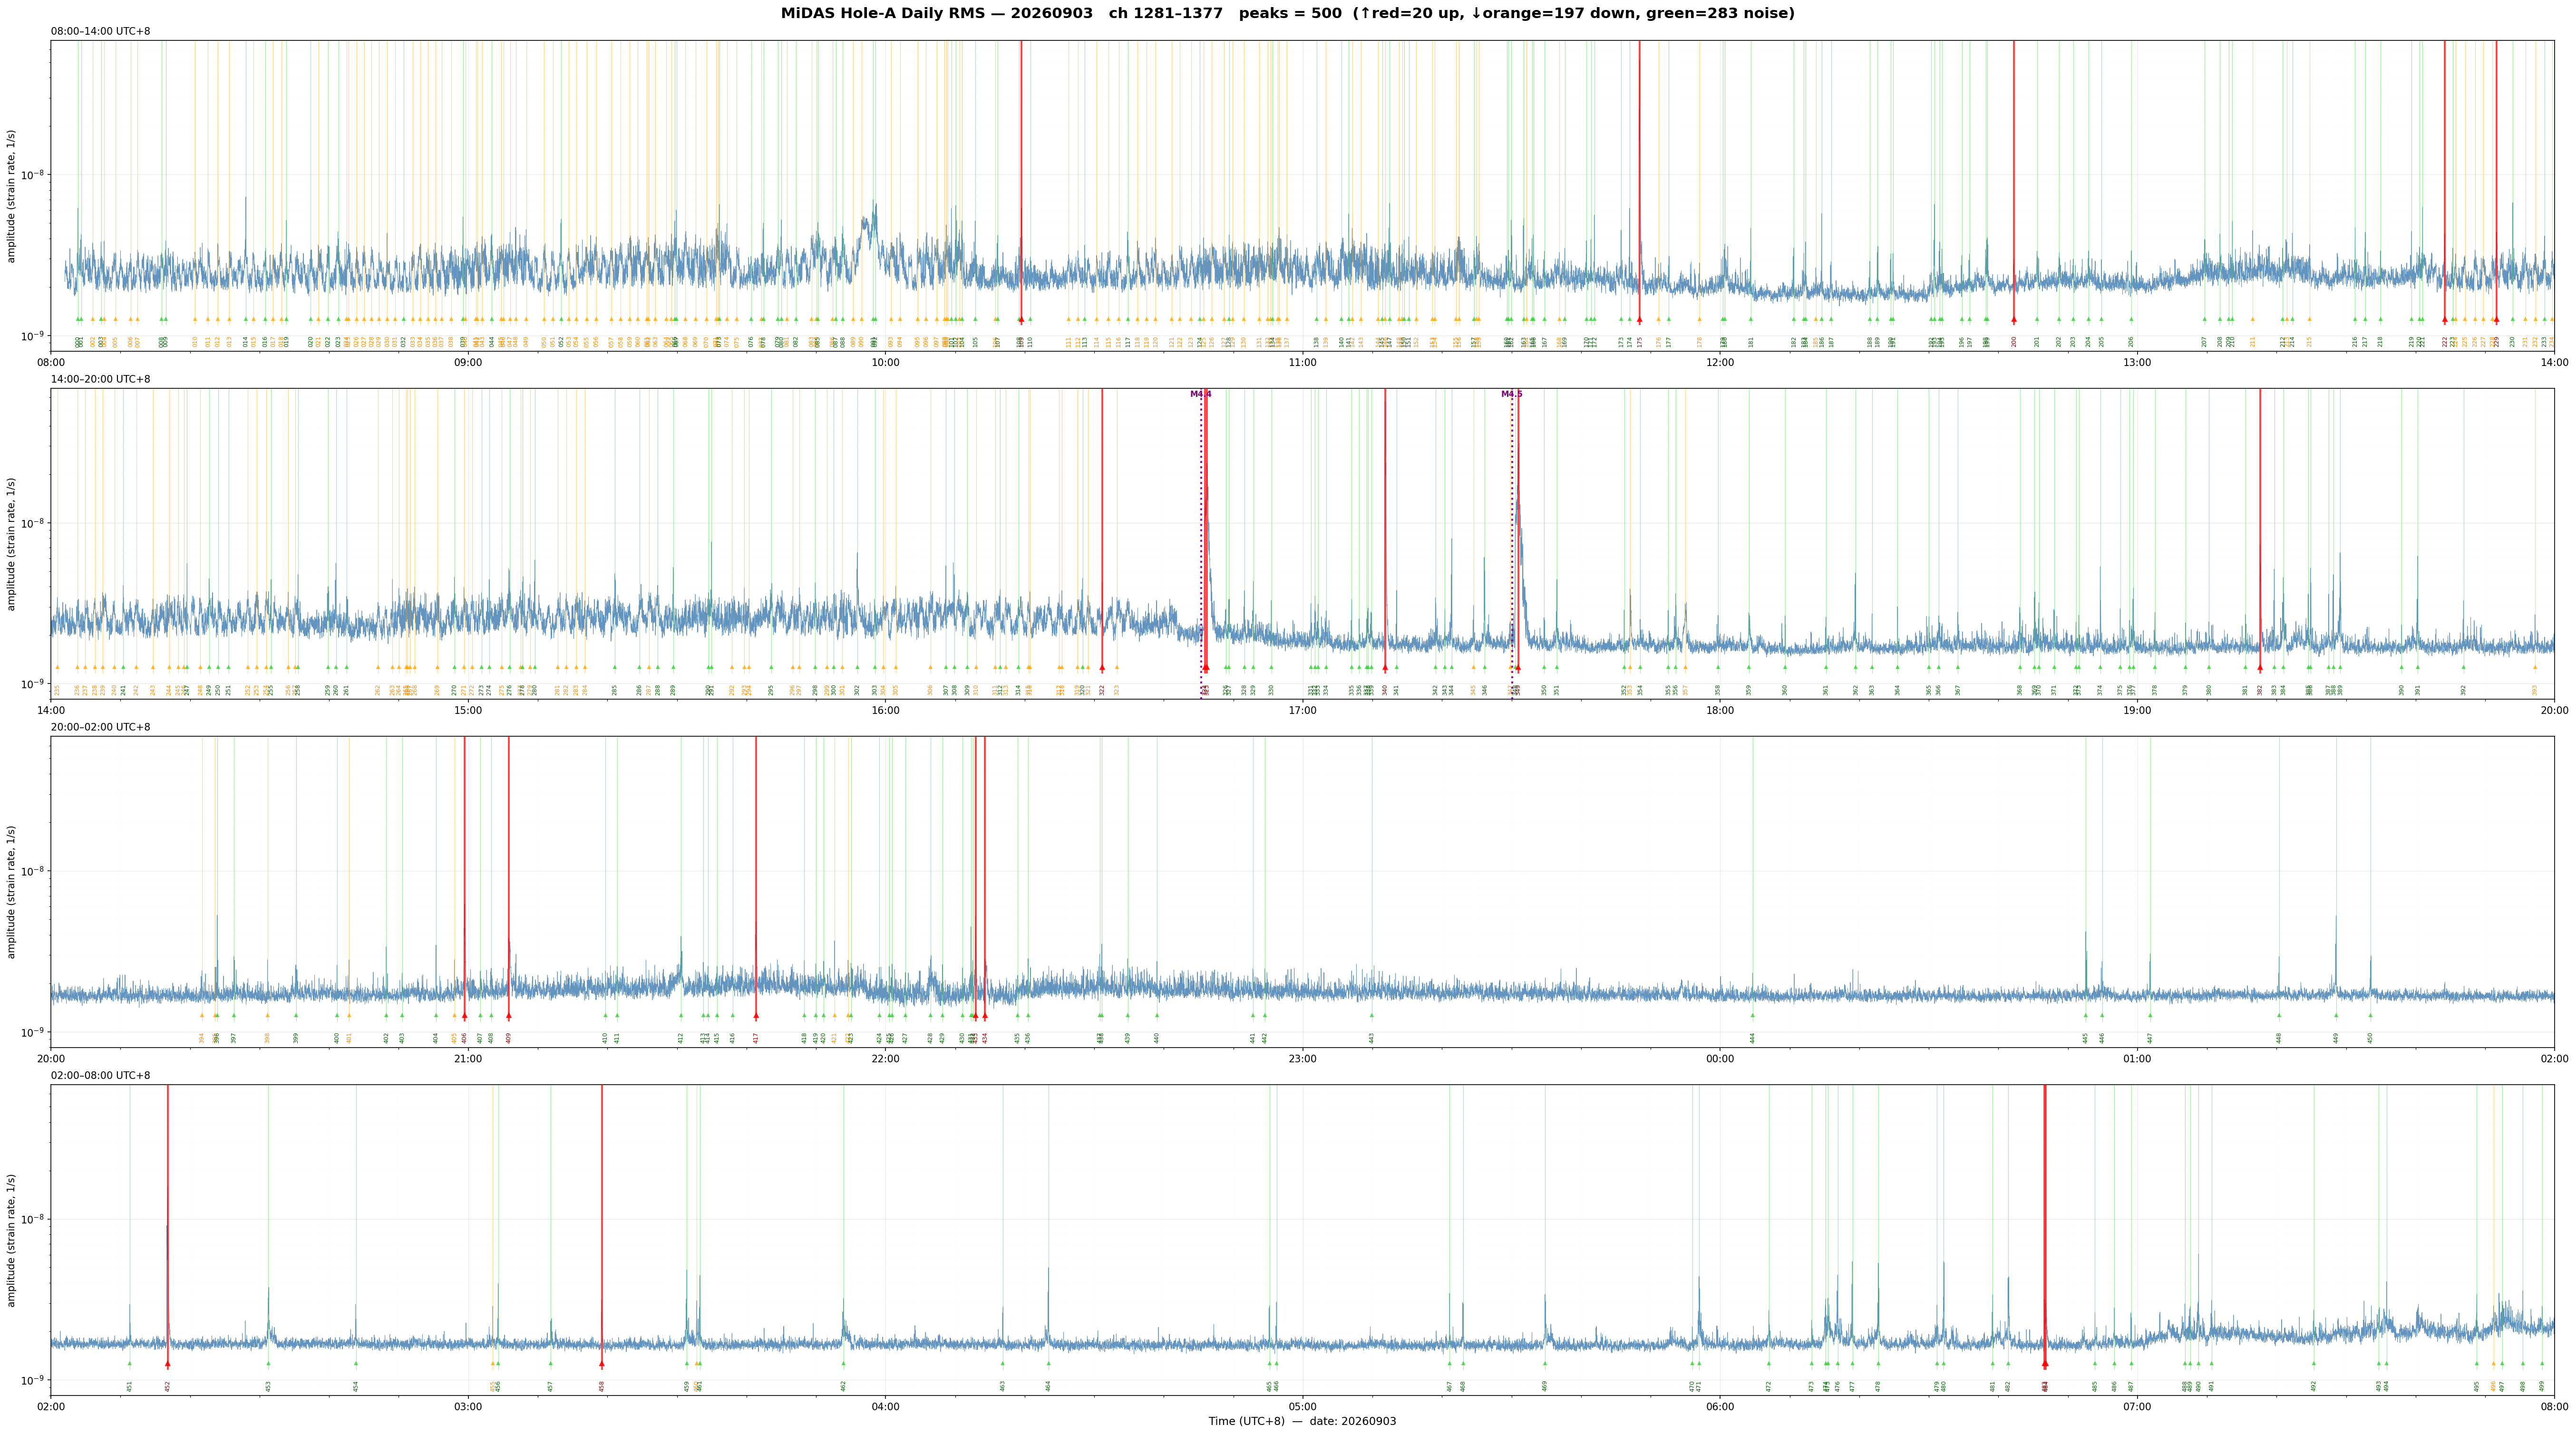This screenshot has height=1434, width=2576.
Task: Click the green peak number label 443
Action: click(1372, 1038)
